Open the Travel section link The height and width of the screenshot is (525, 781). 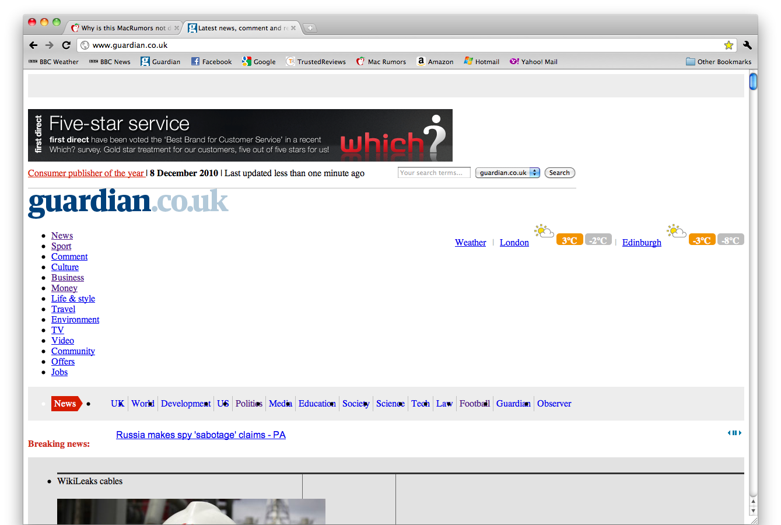[63, 309]
